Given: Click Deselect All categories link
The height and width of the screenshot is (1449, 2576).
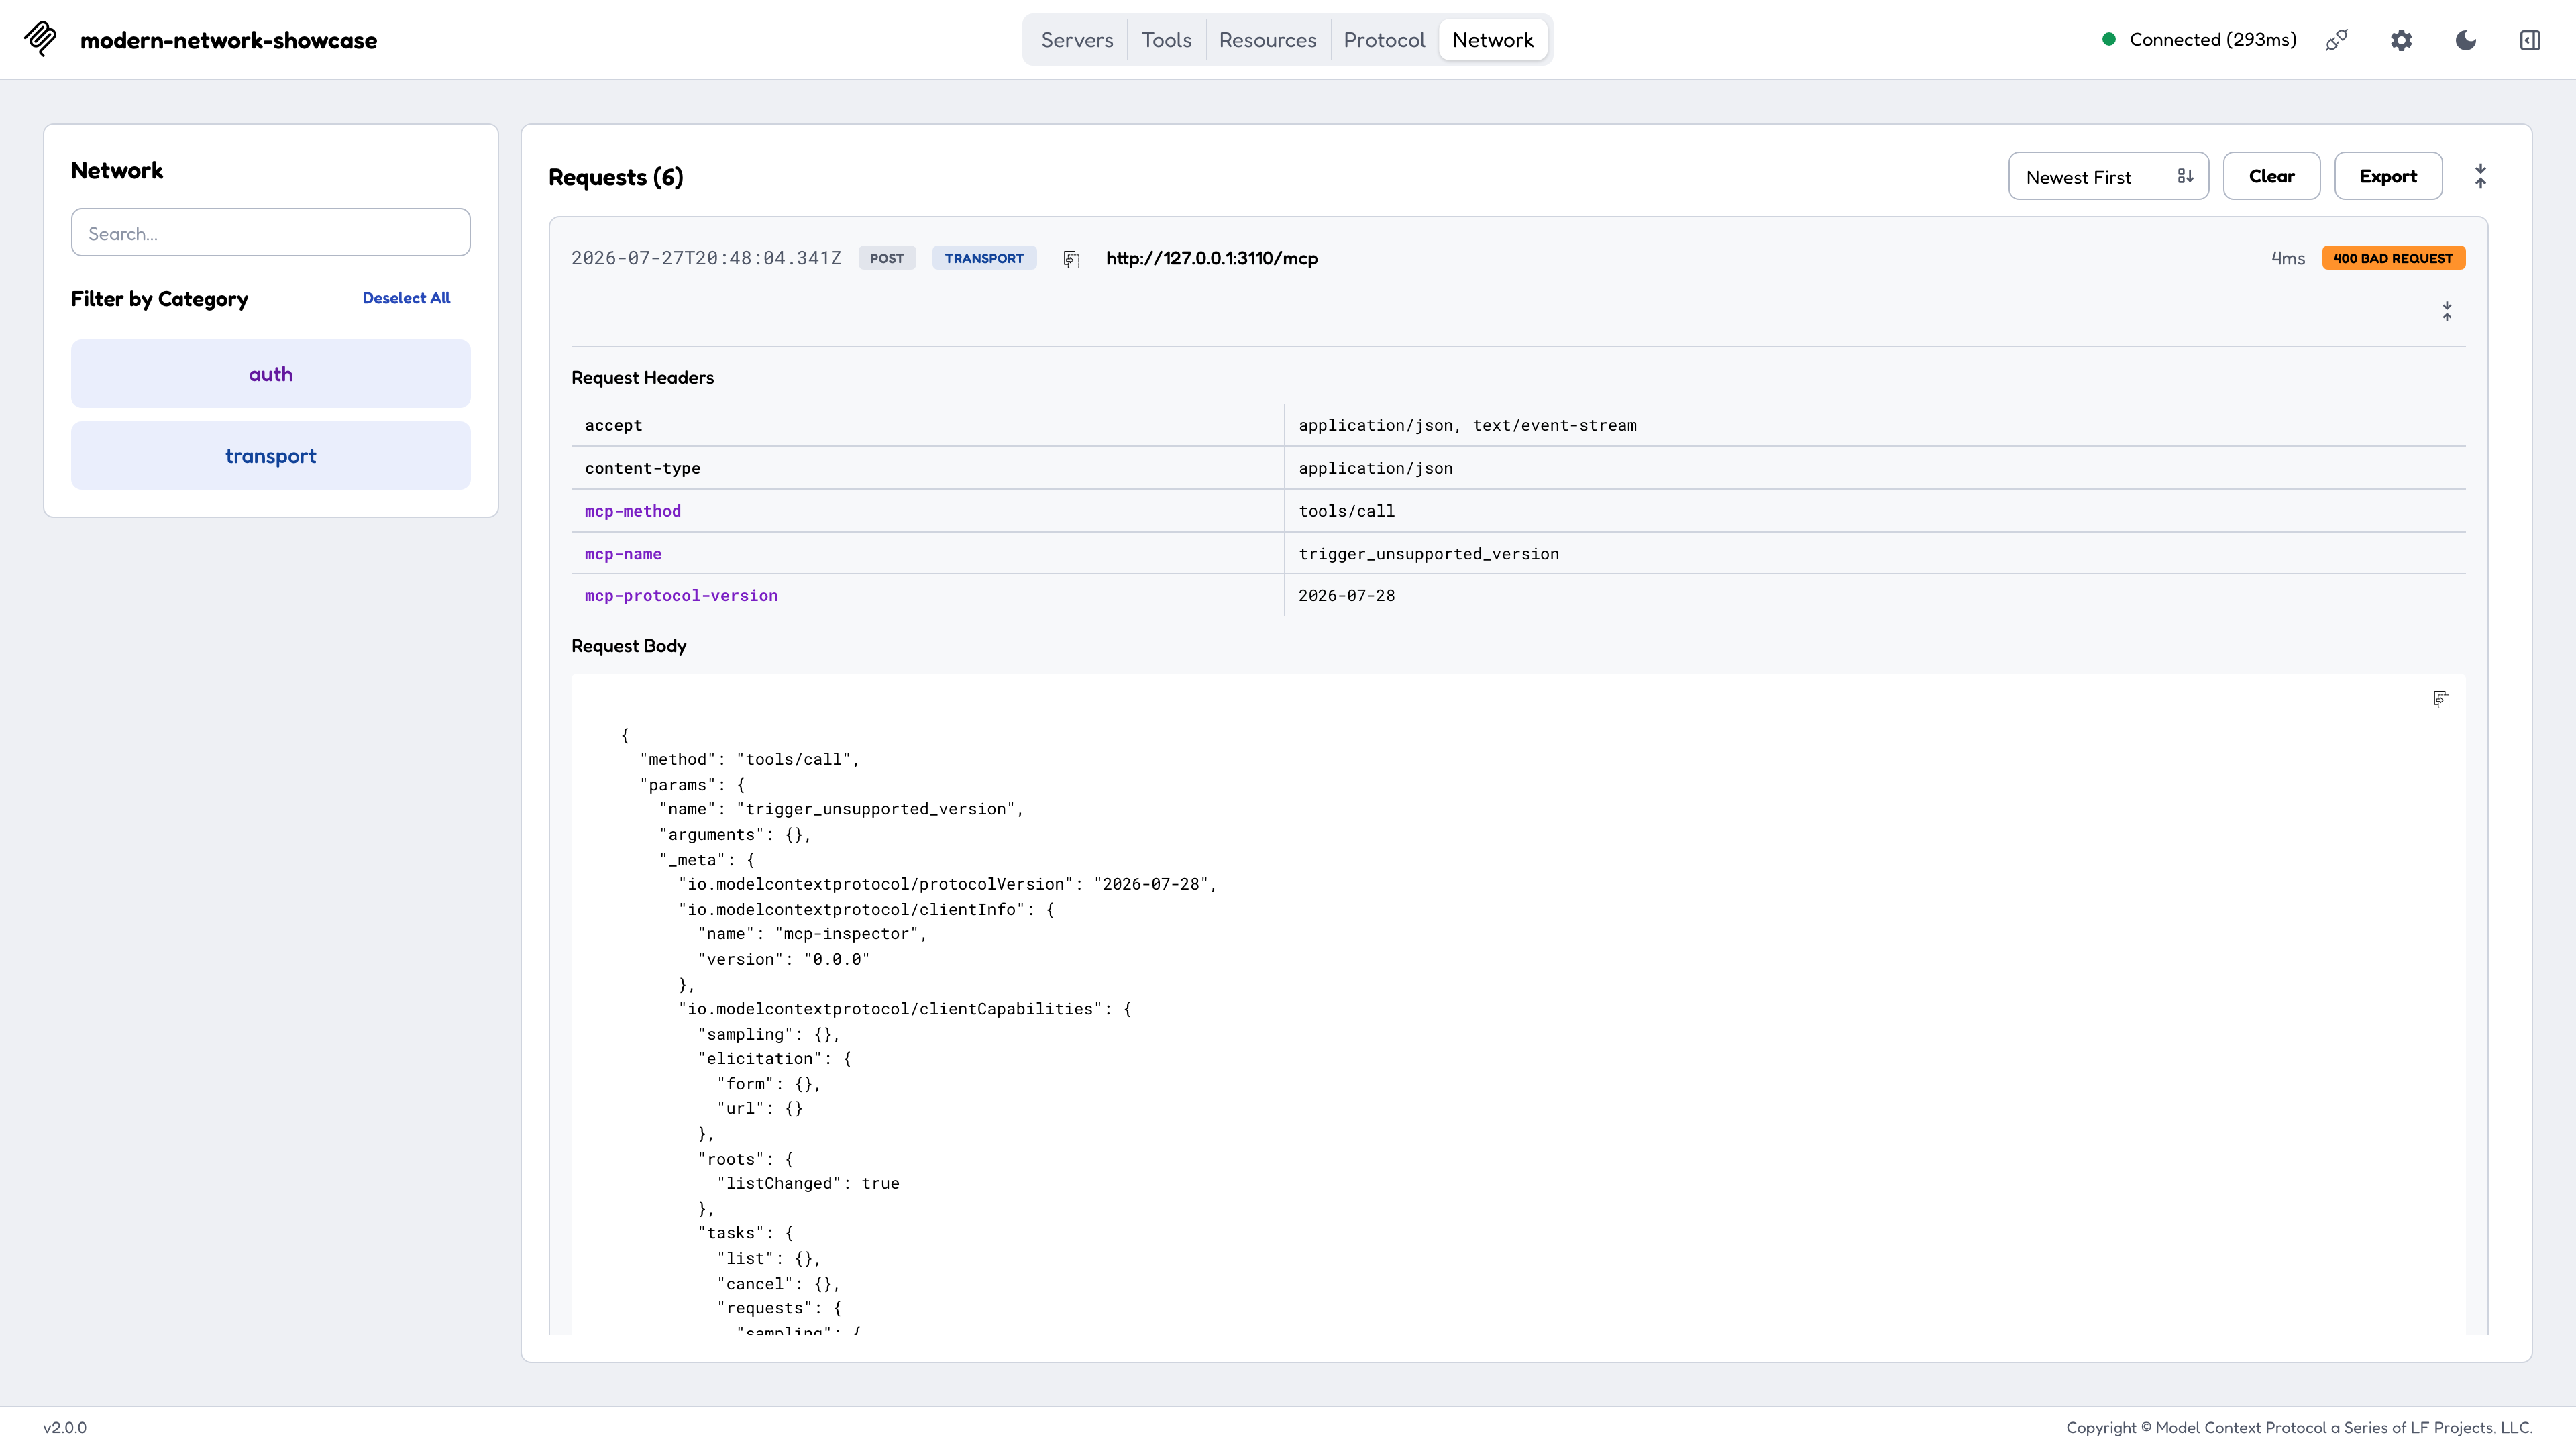Looking at the screenshot, I should coord(406,298).
